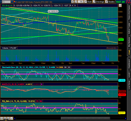This screenshot has height=121, width=131.
Task: Click the magenta color box in MACD header
Action: [x=42, y=84]
